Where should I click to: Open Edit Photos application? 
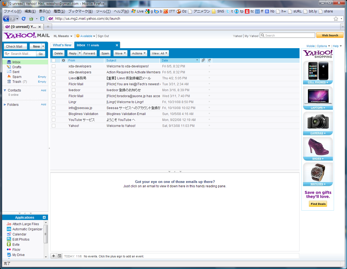[21, 240]
